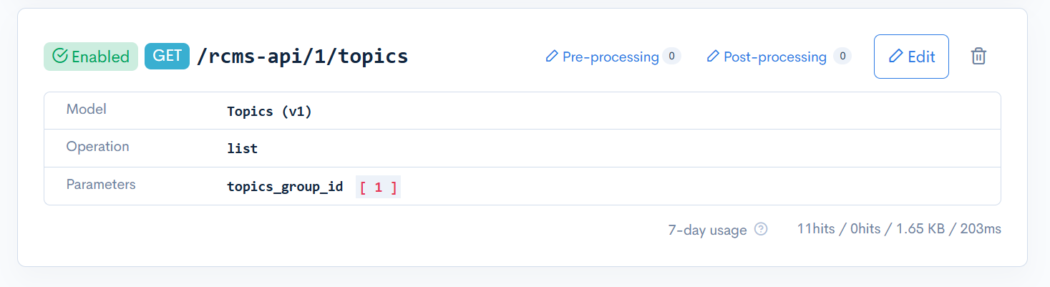Click the pencil icon in Edit button
The image size is (1050, 287).
coord(896,57)
